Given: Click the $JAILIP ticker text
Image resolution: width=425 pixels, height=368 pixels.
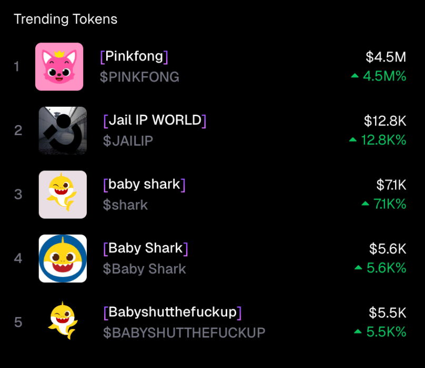Looking at the screenshot, I should pyautogui.click(x=128, y=141).
